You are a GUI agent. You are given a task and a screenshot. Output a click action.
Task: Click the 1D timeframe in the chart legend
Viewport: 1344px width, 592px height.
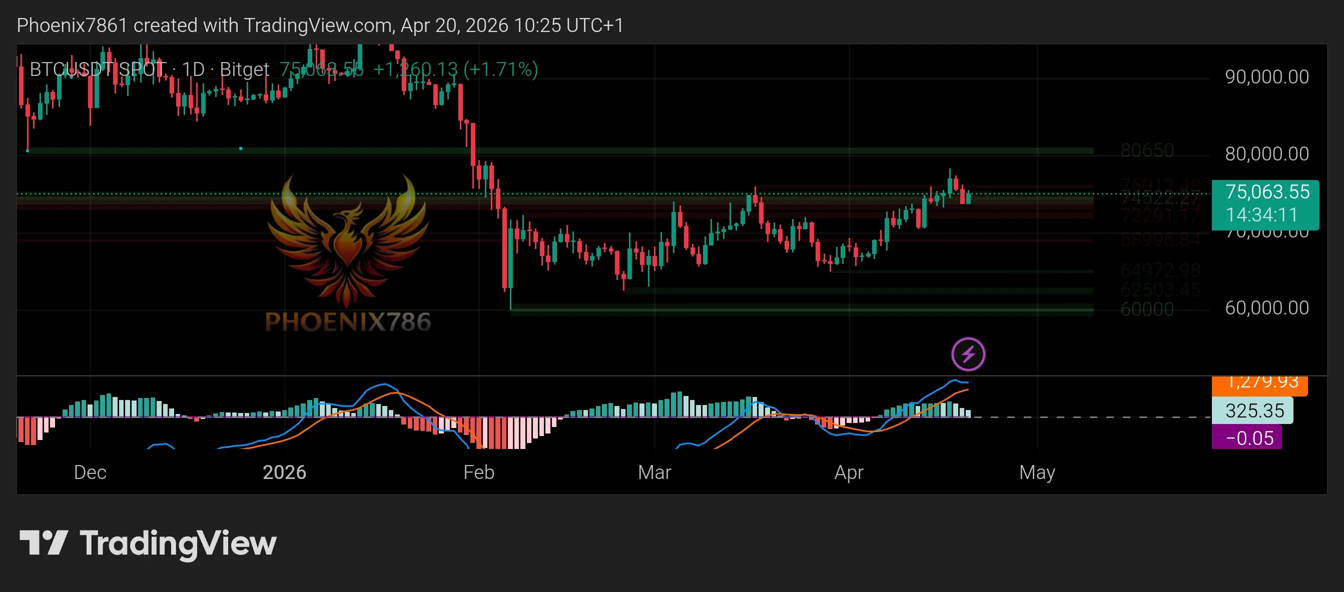coord(193,69)
